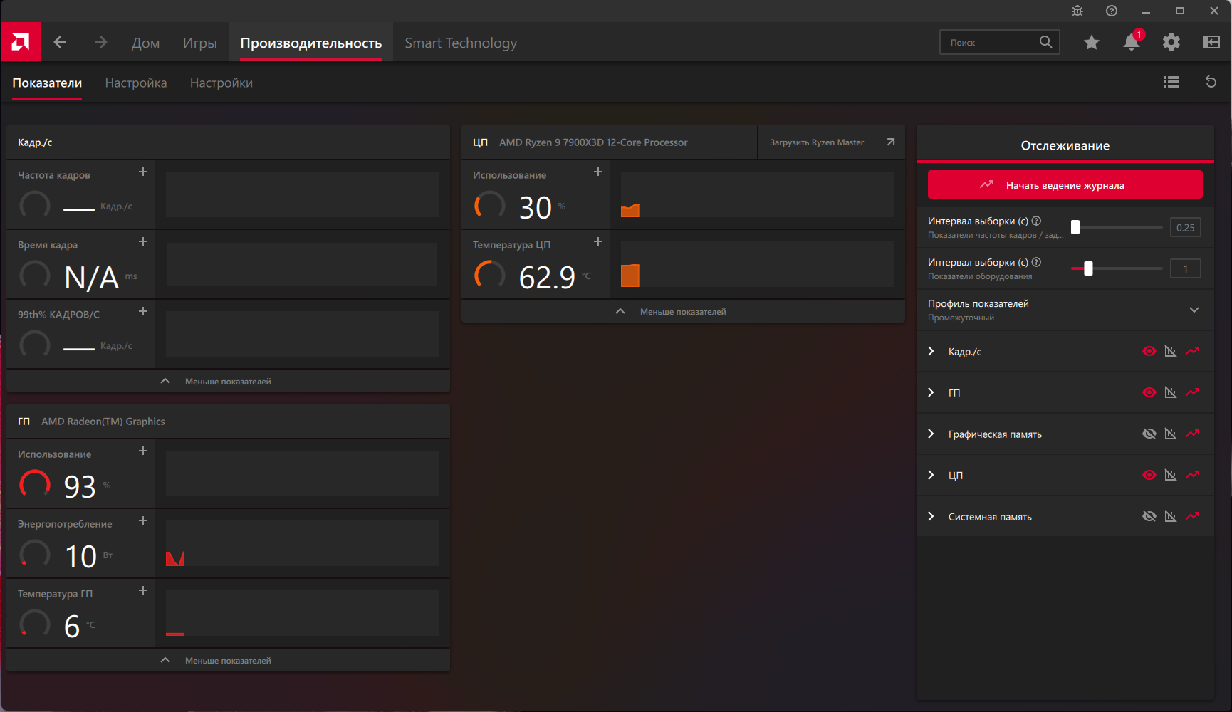The width and height of the screenshot is (1232, 712).
Task: Collapse ЦП panel via Меньше показателей
Action: (x=683, y=311)
